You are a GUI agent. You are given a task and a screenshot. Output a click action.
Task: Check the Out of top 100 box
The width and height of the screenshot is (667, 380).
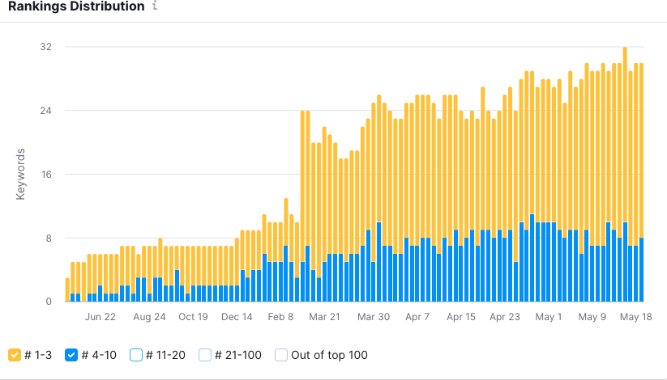pyautogui.click(x=281, y=355)
